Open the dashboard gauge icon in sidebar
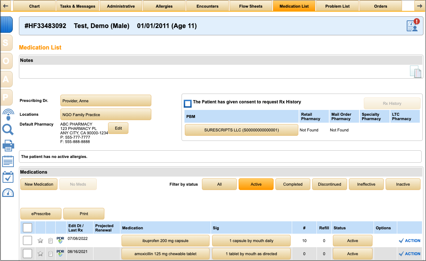This screenshot has width=426, height=261. [x=8, y=193]
